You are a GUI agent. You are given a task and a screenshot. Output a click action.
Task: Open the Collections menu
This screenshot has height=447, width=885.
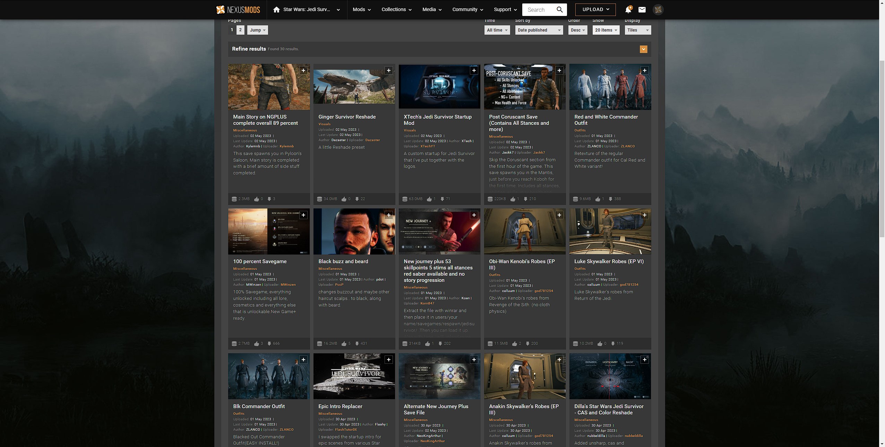click(x=396, y=10)
